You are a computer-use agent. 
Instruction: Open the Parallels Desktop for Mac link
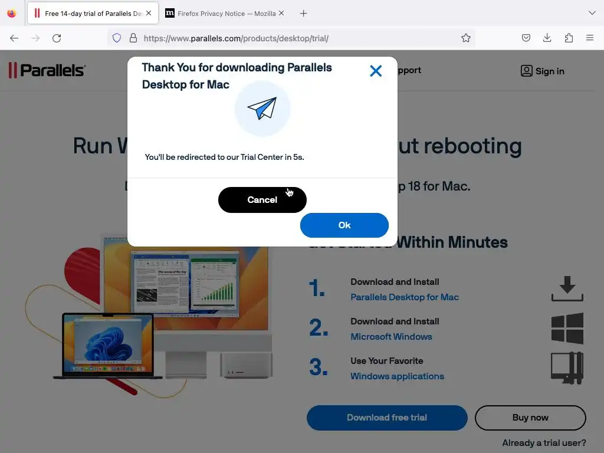(405, 297)
